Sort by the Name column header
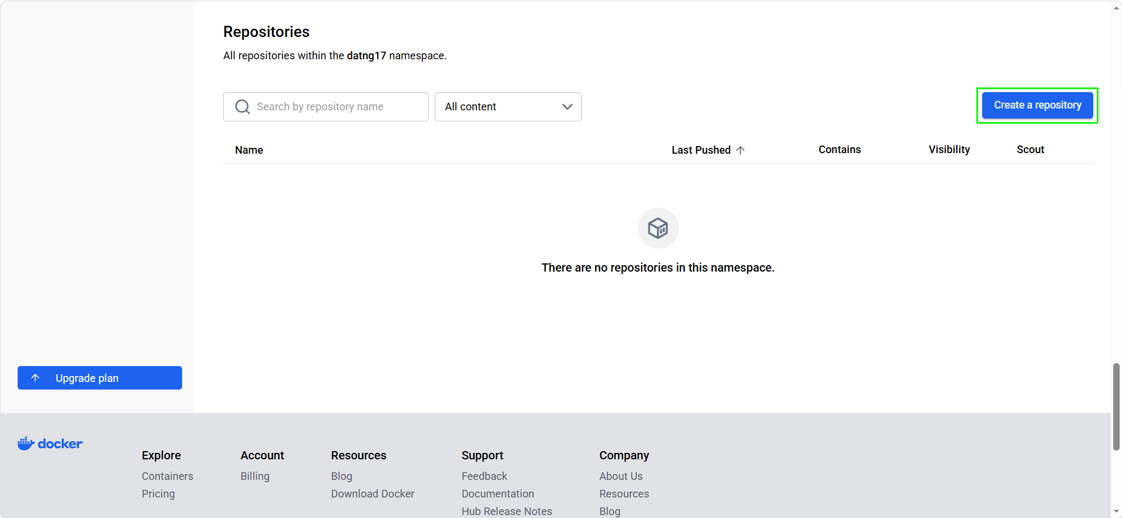 tap(249, 150)
